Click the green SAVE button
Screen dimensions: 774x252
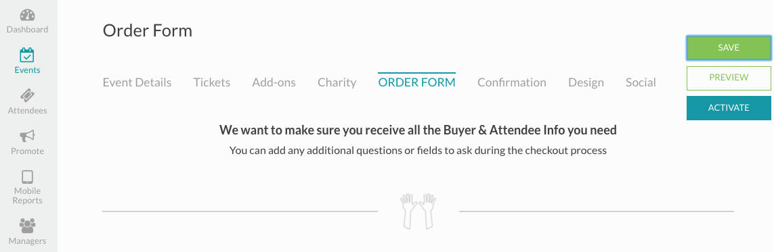coord(729,48)
